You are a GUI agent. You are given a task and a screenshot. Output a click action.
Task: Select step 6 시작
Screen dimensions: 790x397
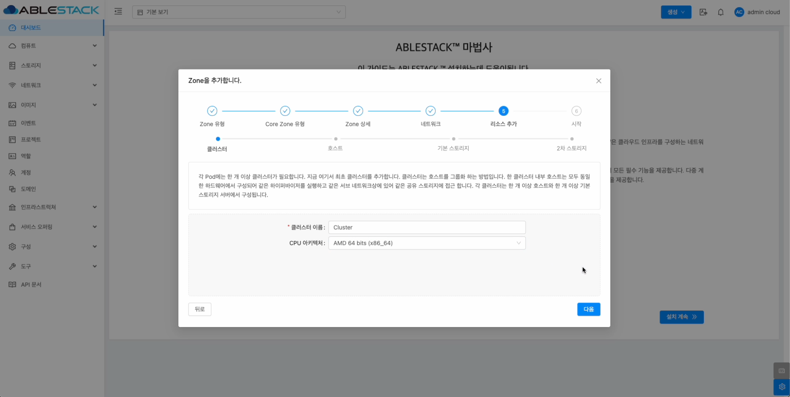pyautogui.click(x=576, y=116)
